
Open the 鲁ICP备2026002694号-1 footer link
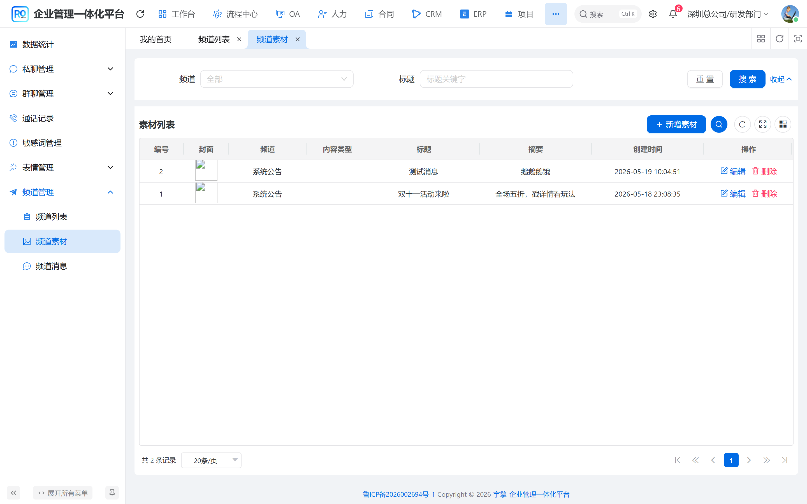pos(398,494)
